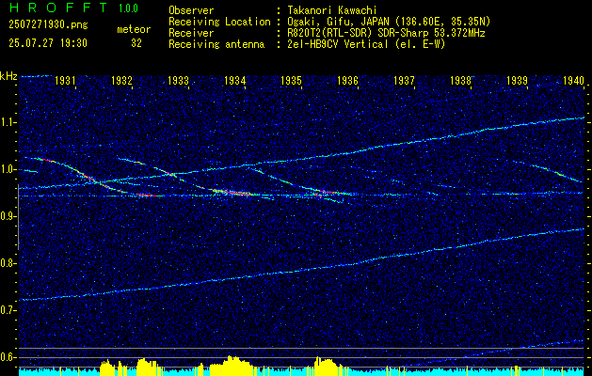
Task: Click the date stamp 25.07.27 19:30
Action: [x=48, y=43]
